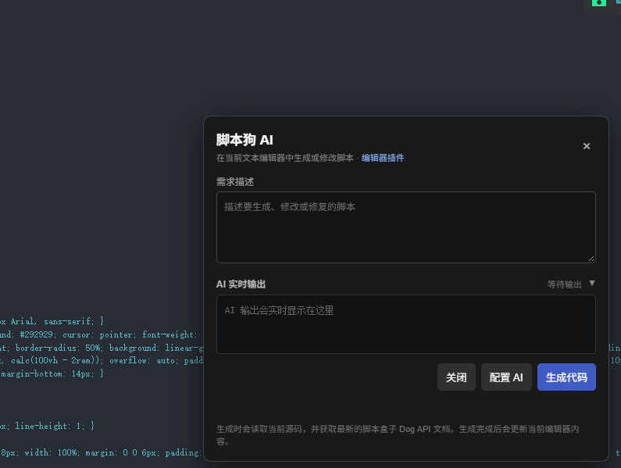Focus the 需求描述 text area

406,227
